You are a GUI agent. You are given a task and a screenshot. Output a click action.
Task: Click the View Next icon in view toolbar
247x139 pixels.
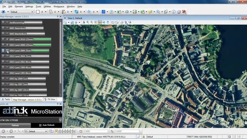[117, 22]
